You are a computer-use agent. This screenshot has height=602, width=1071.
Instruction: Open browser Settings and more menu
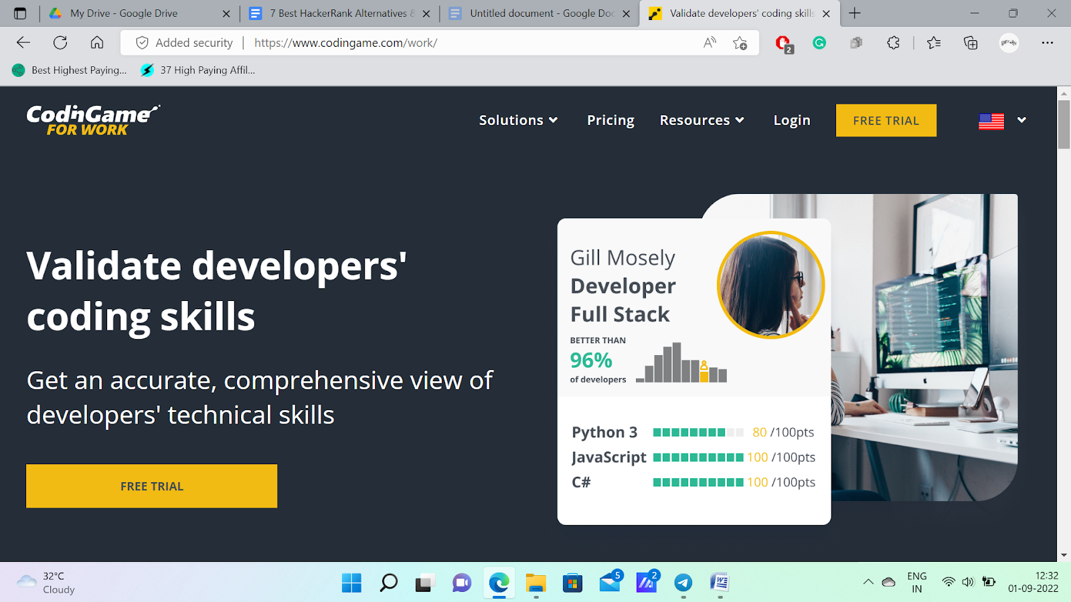click(1048, 43)
